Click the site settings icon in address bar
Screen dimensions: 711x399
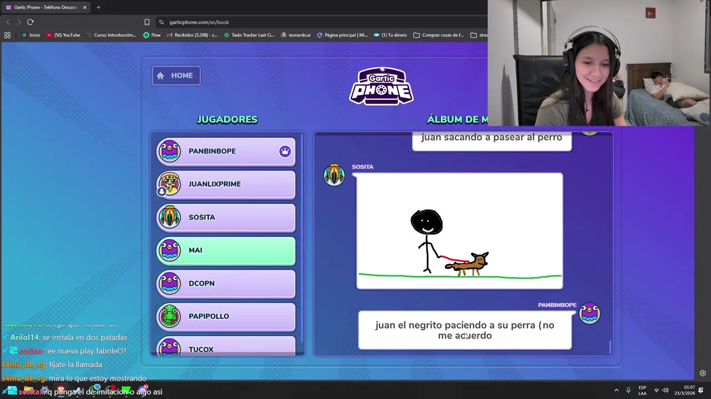pyautogui.click(x=161, y=22)
